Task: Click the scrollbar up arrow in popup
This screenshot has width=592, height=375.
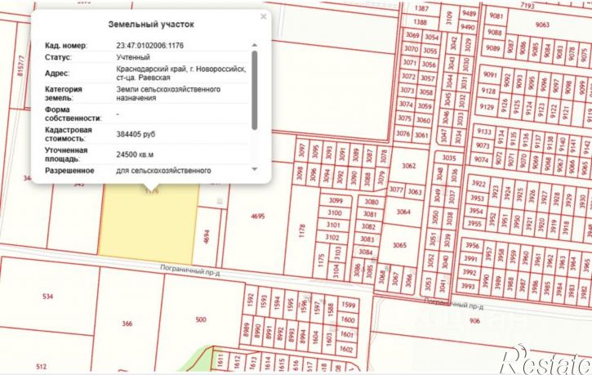Action: (x=254, y=43)
